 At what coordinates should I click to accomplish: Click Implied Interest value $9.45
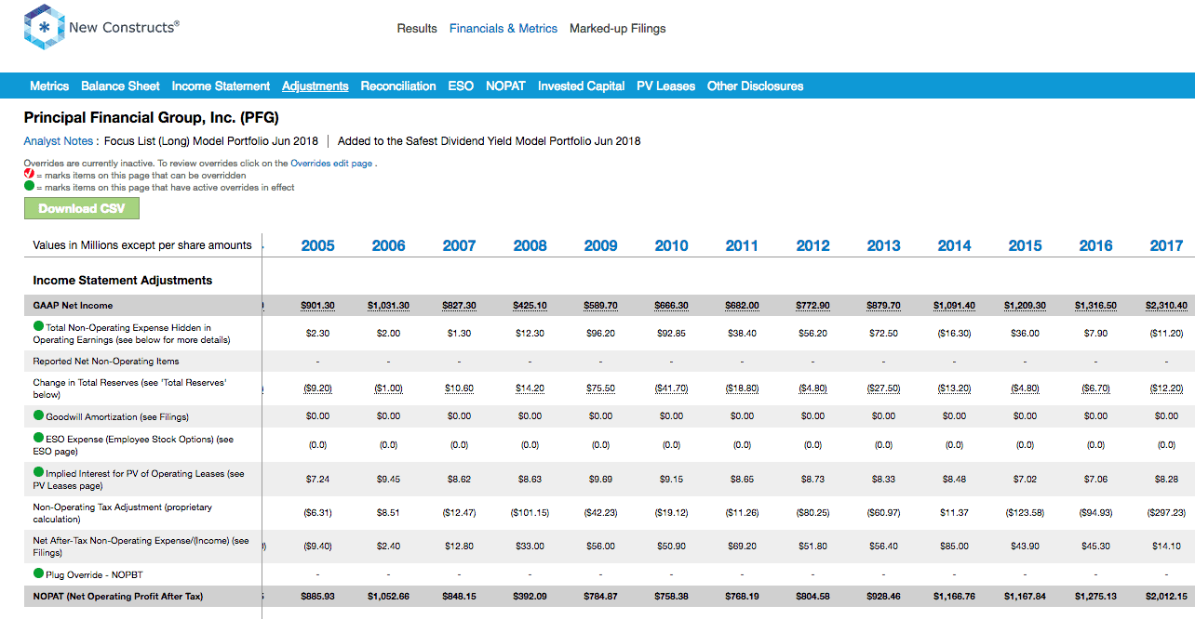(x=388, y=480)
